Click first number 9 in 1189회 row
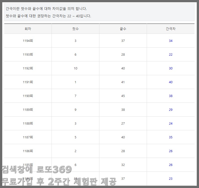This screenshot has height=188, width=199. pyautogui.click(x=75, y=110)
